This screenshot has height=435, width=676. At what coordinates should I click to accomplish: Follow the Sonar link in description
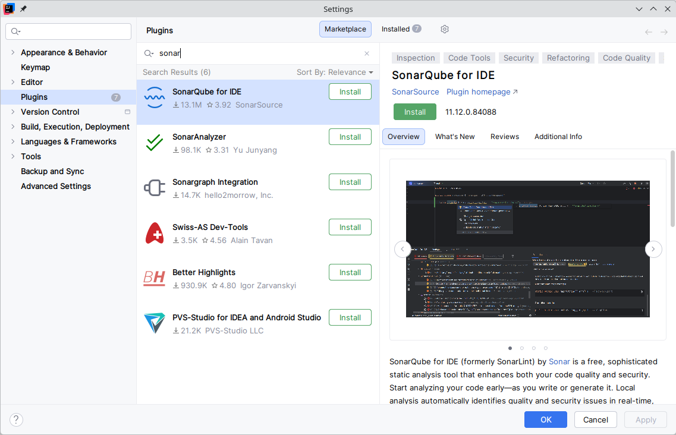click(x=559, y=362)
